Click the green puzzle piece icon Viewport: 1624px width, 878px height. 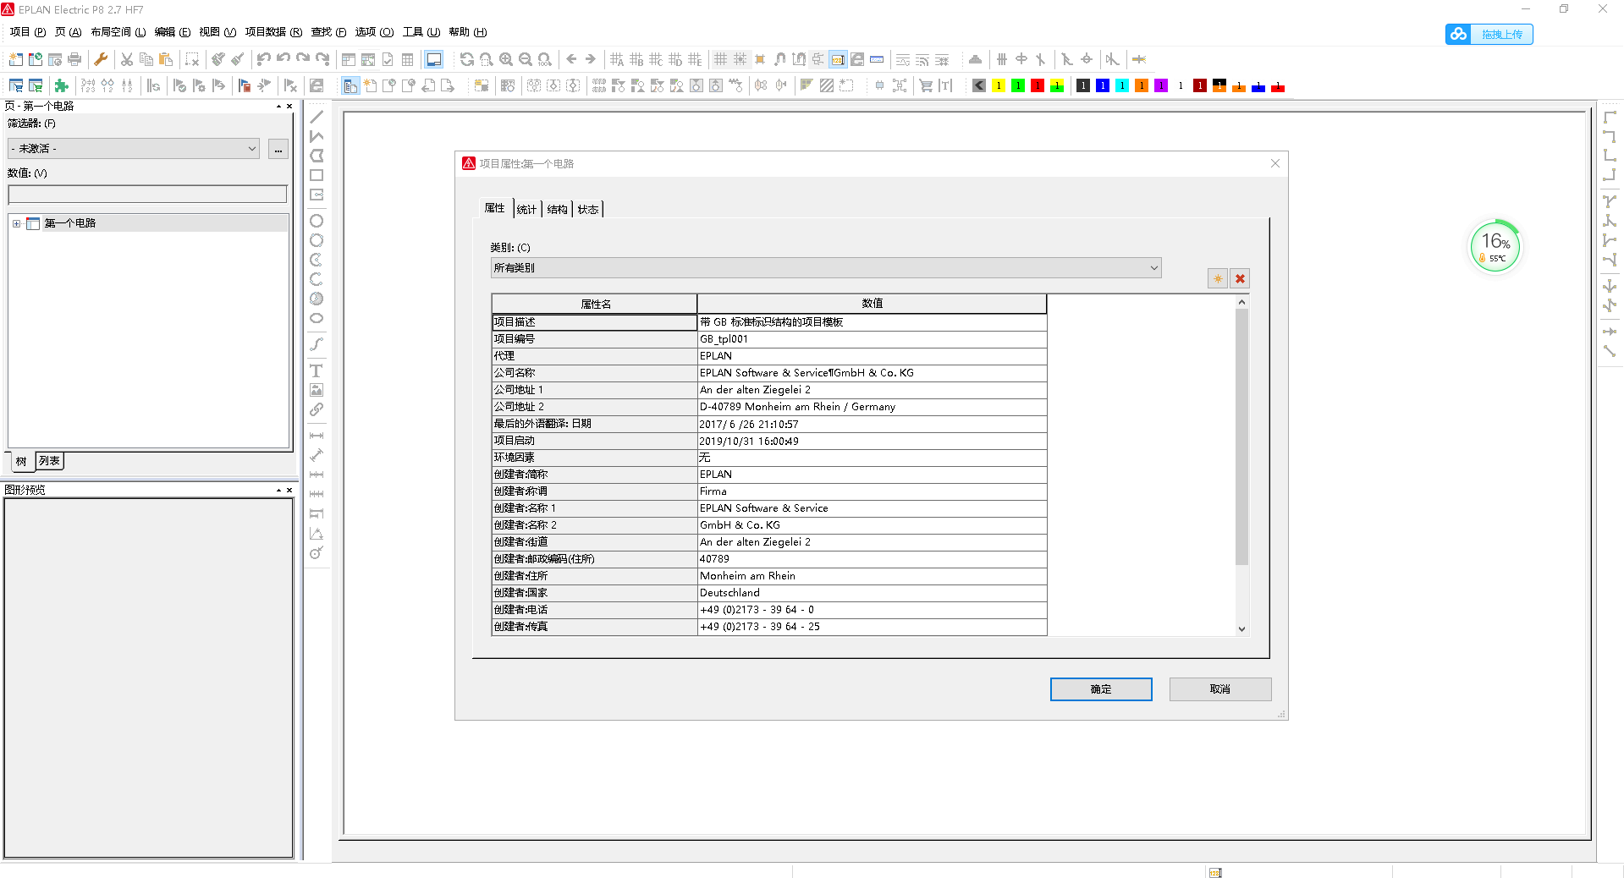[x=61, y=85]
